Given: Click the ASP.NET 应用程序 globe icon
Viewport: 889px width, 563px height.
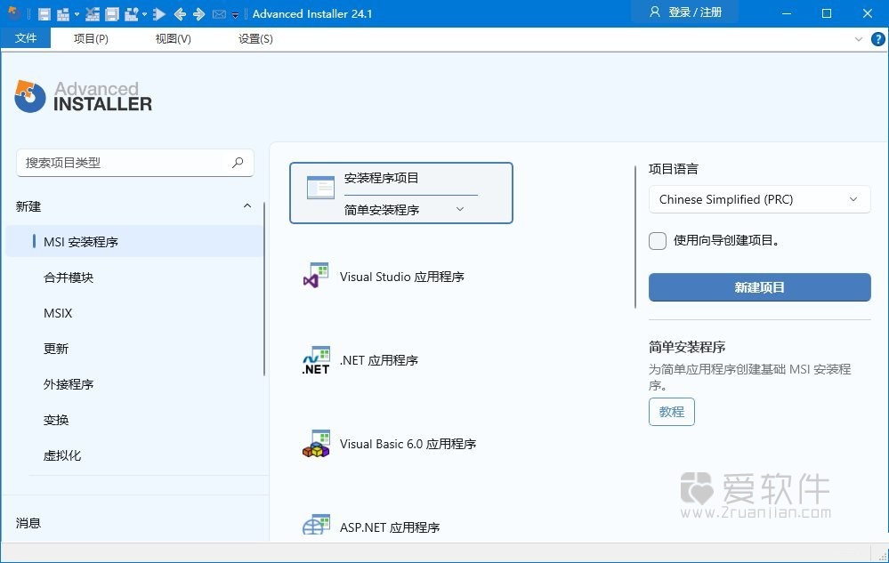Looking at the screenshot, I should pos(316,525).
